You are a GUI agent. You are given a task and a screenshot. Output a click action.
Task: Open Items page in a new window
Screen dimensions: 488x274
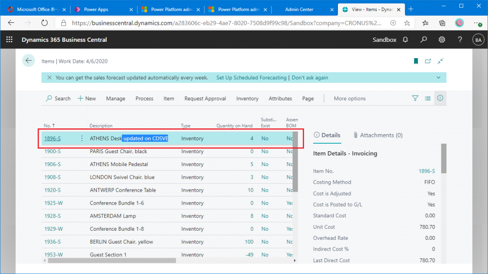coord(428,61)
